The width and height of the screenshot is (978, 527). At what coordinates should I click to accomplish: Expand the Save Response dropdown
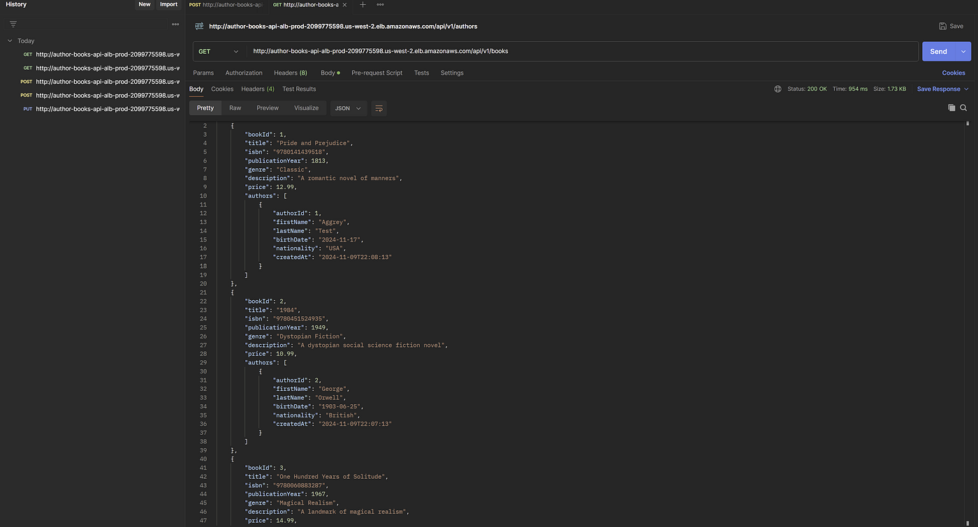click(x=967, y=89)
